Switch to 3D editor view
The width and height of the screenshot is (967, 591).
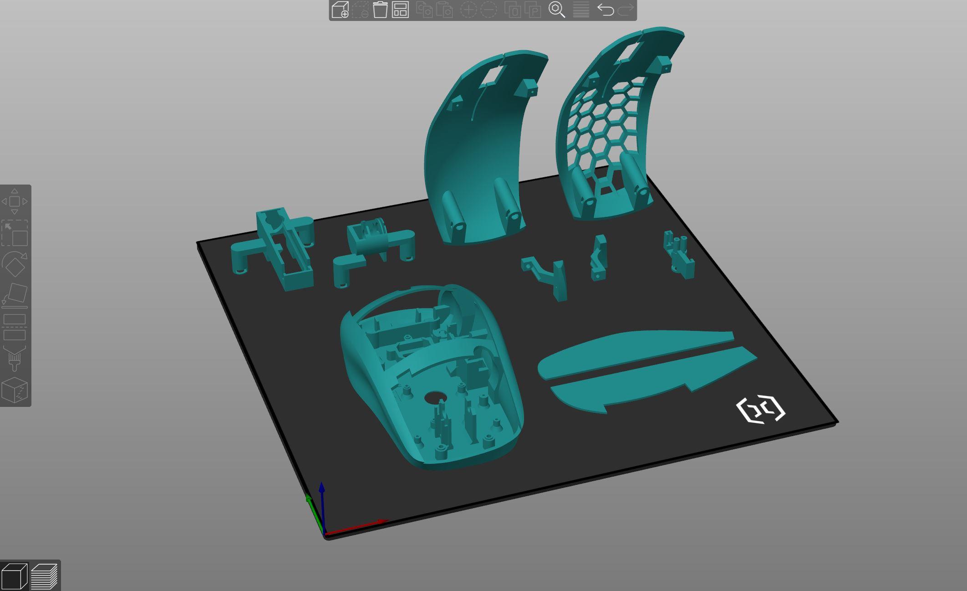(x=14, y=576)
